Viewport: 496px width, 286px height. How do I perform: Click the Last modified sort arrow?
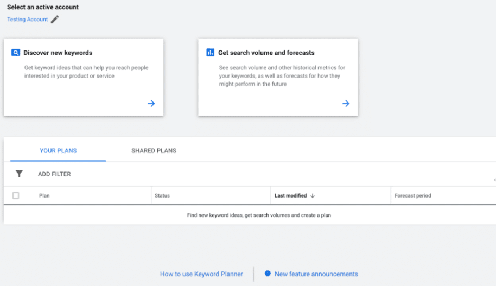tap(313, 195)
